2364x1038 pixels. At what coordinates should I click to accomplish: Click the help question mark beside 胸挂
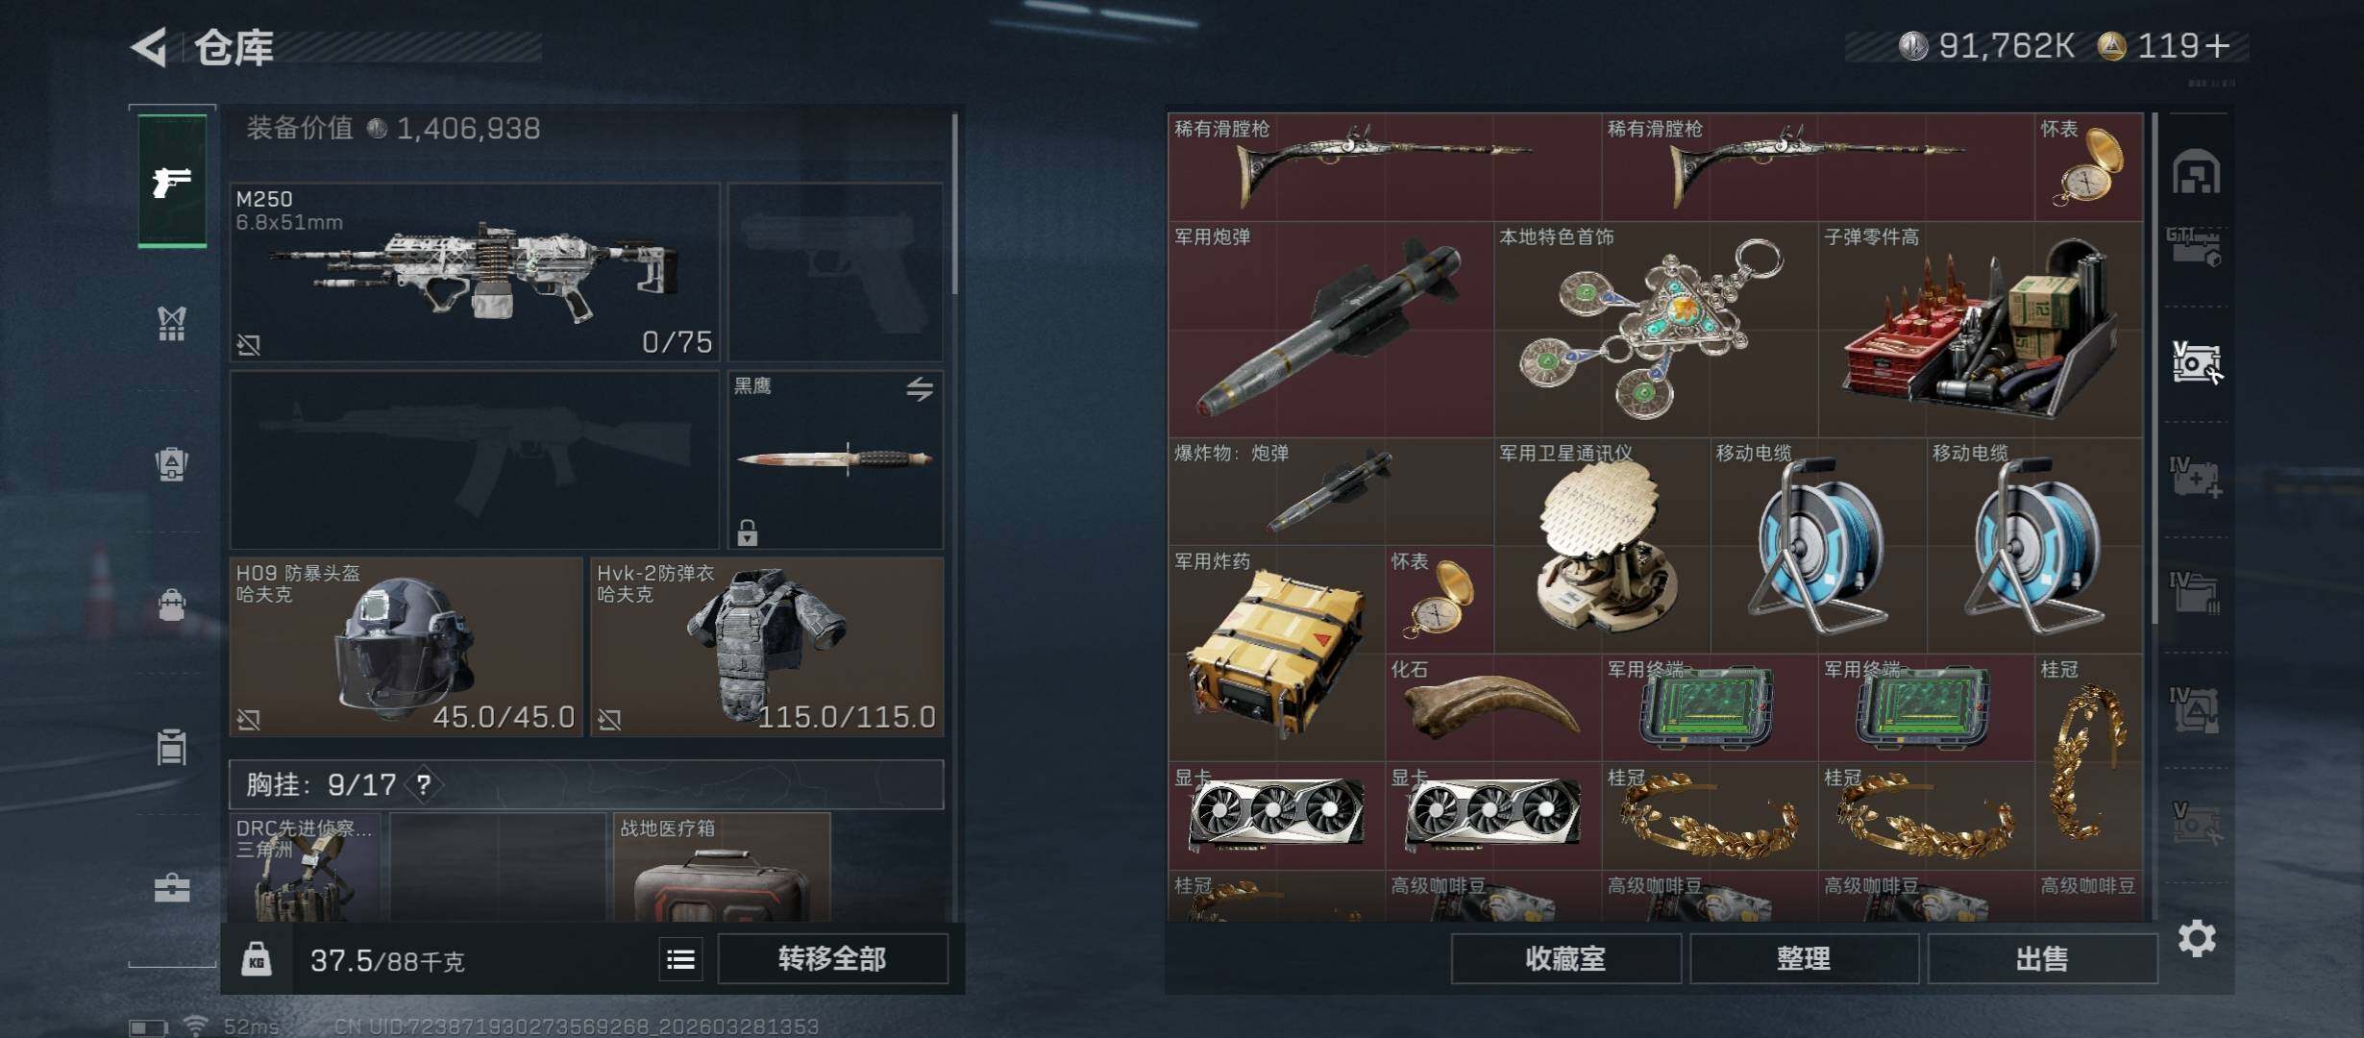pos(424,784)
